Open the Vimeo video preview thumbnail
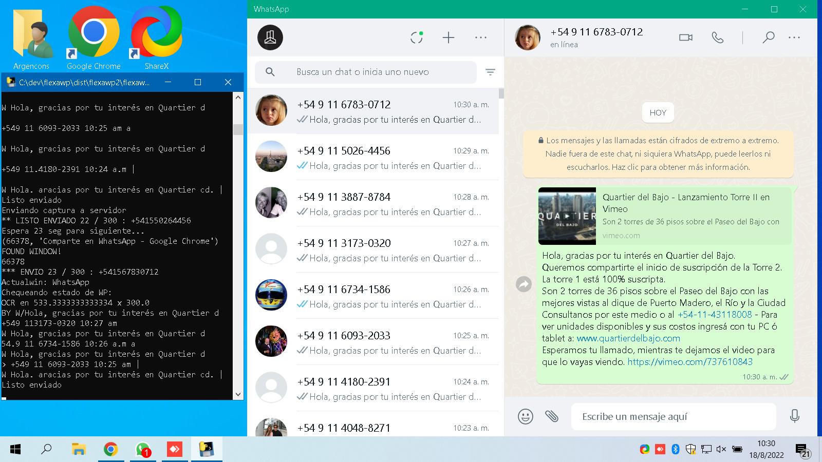The image size is (822, 462). point(567,216)
